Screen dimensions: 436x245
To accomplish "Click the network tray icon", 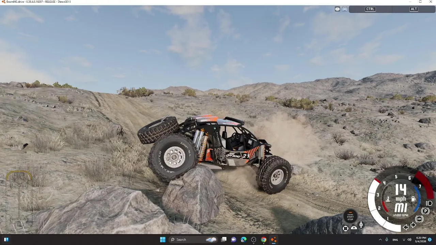I will point(404,240).
